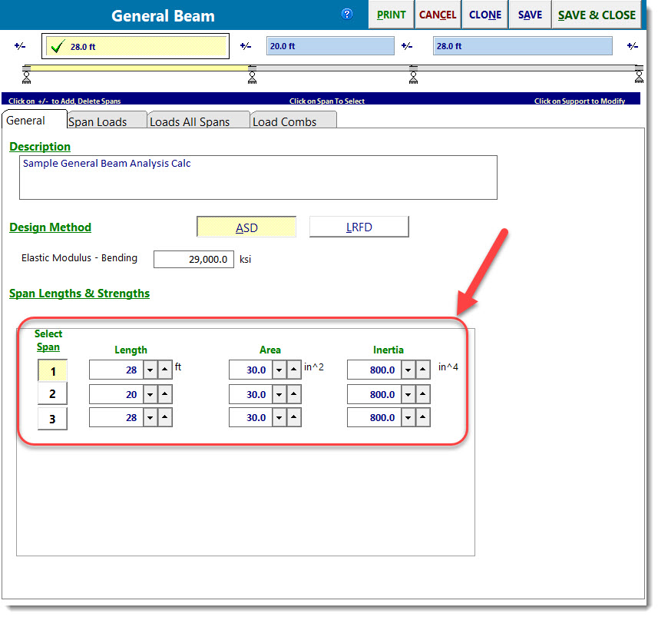Decrease span 3 Inertia with down arrow
This screenshot has height=617, width=658.
coord(408,418)
